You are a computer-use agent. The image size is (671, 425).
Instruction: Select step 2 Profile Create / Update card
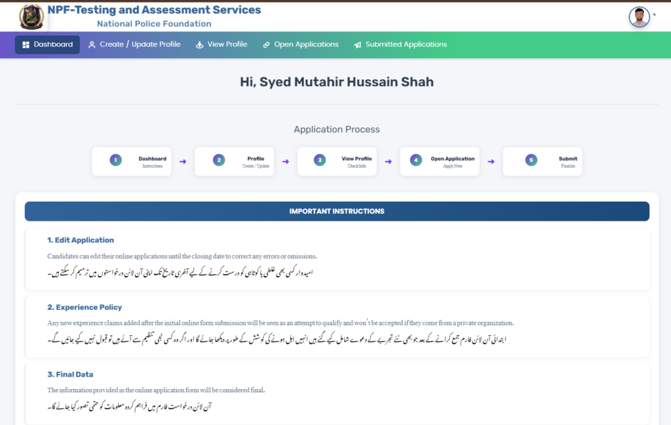(x=235, y=162)
